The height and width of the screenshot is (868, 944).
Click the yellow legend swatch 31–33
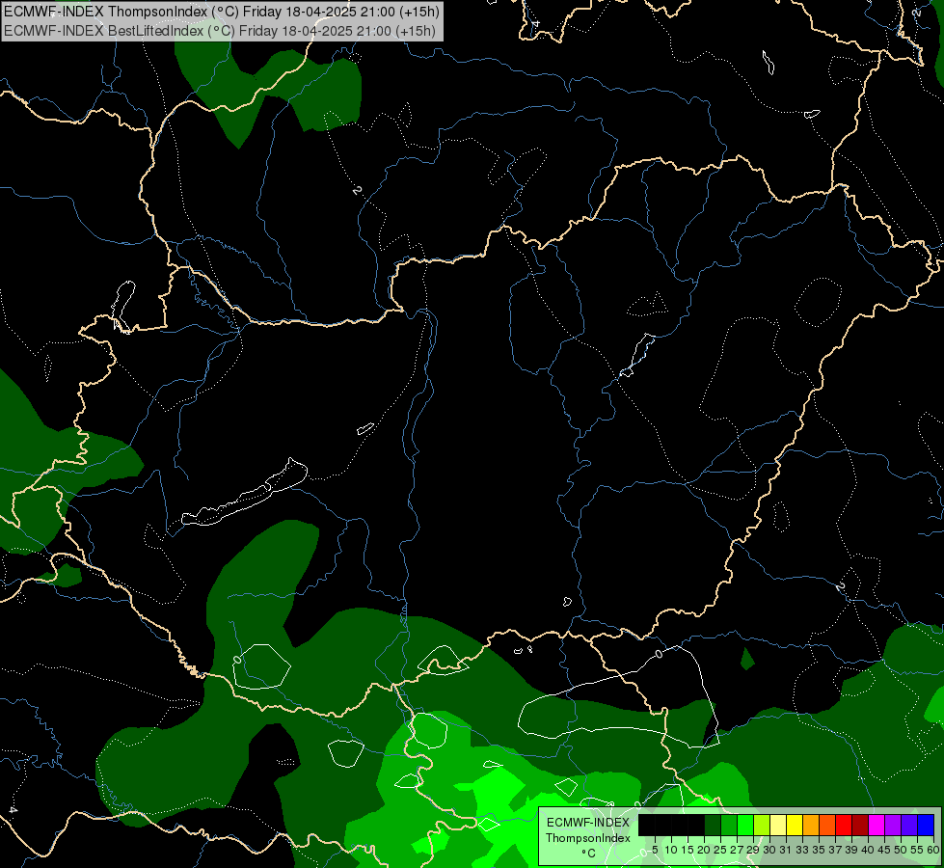pos(795,825)
